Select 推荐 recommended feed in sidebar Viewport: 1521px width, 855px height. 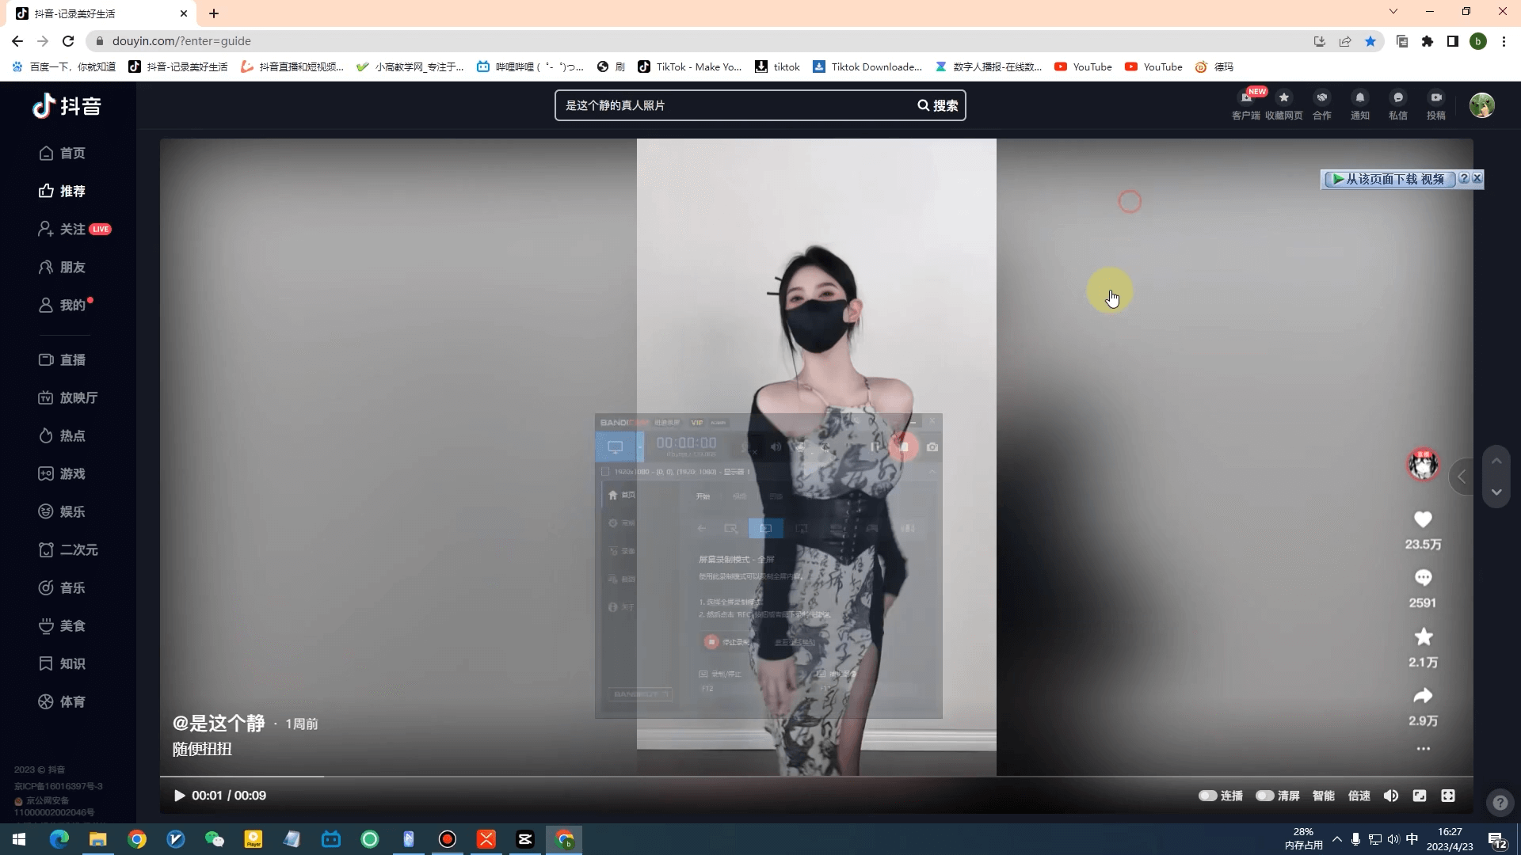(62, 191)
